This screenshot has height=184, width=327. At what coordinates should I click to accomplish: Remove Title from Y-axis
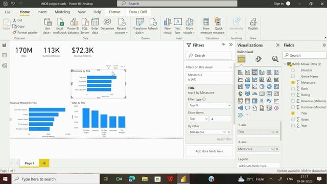277,132
